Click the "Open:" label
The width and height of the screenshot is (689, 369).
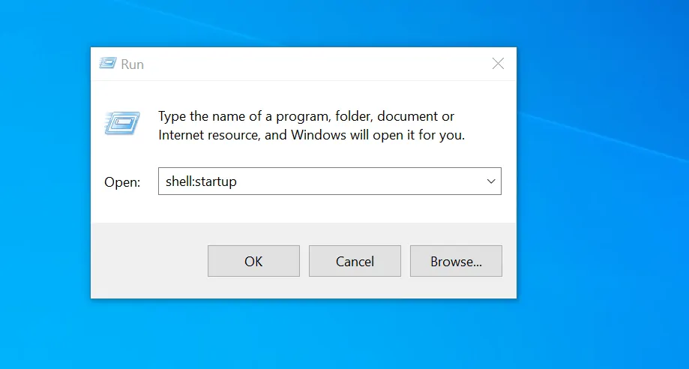tap(122, 182)
